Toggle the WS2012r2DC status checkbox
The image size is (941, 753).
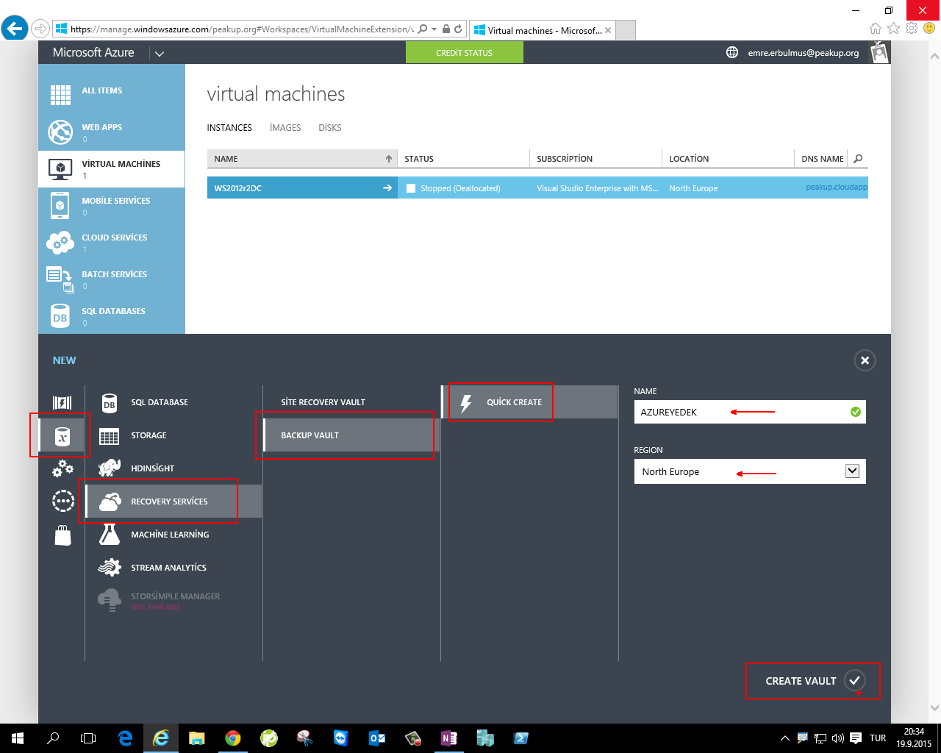pyautogui.click(x=411, y=188)
